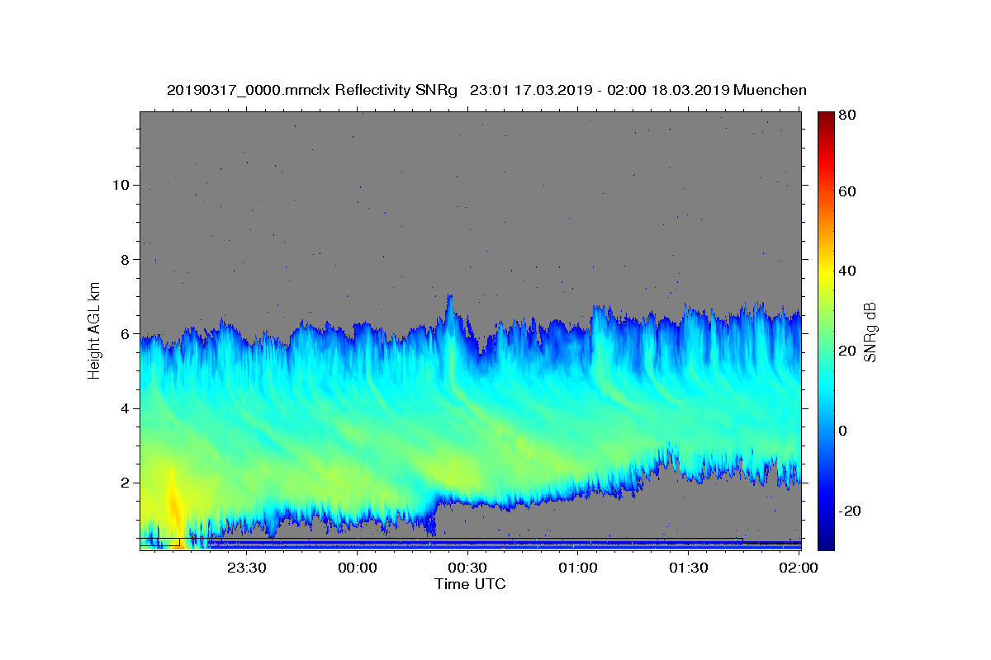Click the height tick label 6

[124, 333]
